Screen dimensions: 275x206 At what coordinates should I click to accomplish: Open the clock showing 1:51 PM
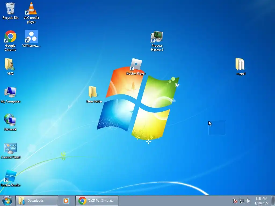261,201
